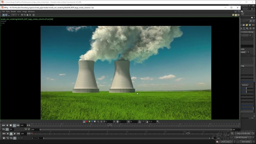Click the Houdini global end frame field 240
This screenshot has height=144, width=256.
219,138
